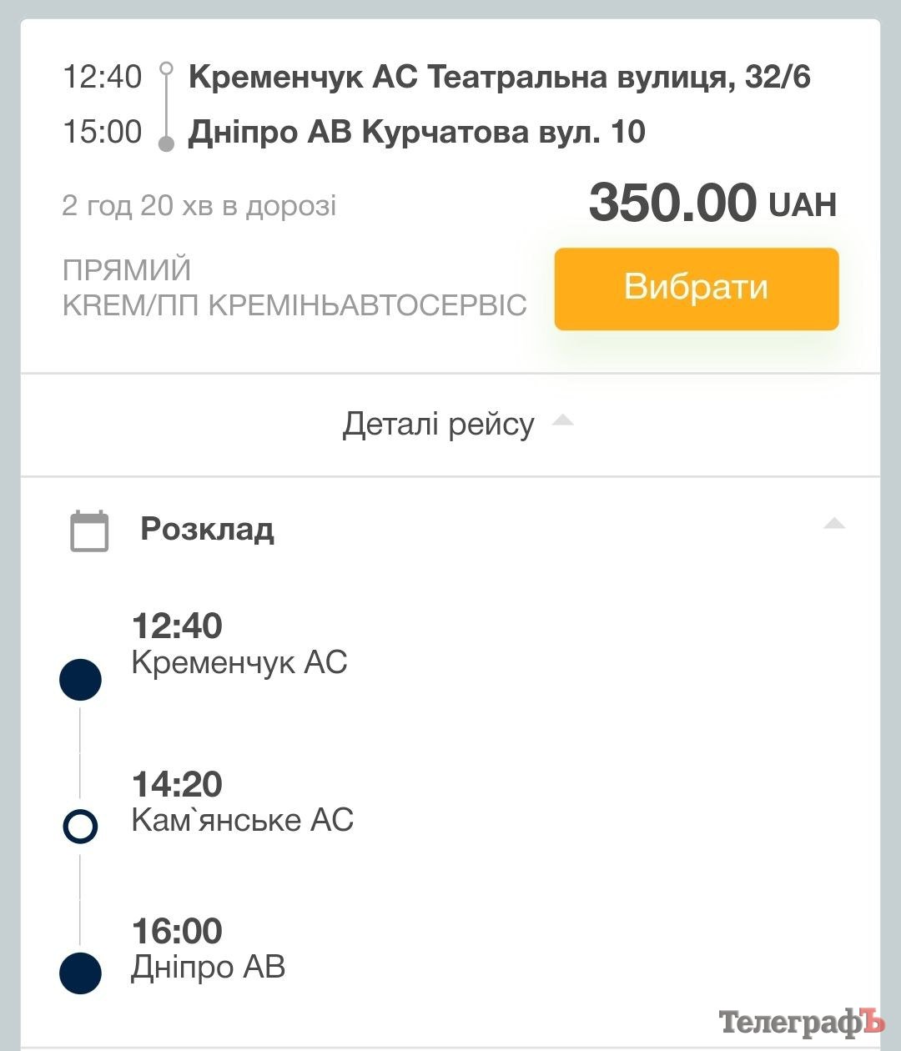Click the travel duration 2 год 20 хв
This screenshot has height=1051, width=901.
click(199, 205)
